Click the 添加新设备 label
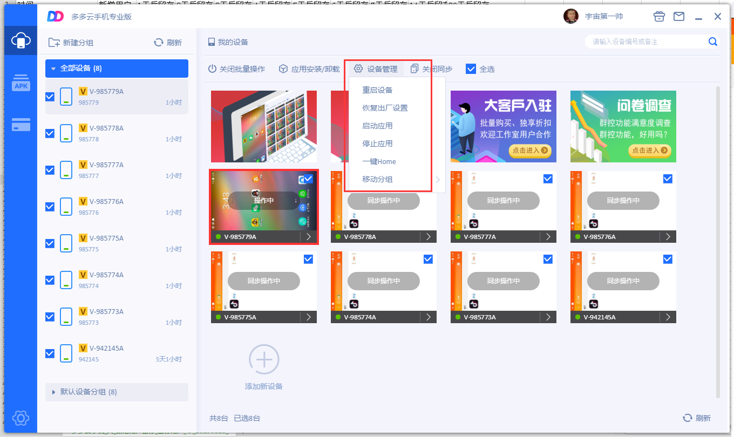The width and height of the screenshot is (734, 437). (264, 386)
